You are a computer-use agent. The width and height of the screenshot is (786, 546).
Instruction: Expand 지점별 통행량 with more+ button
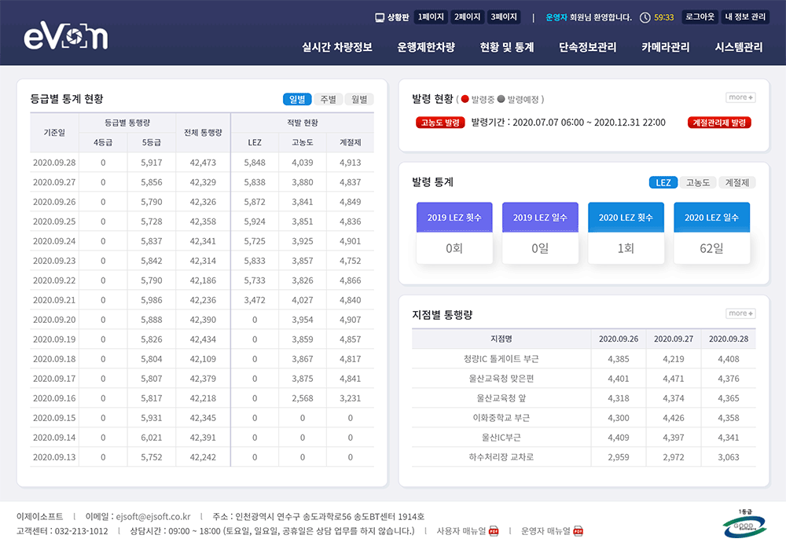(x=740, y=313)
